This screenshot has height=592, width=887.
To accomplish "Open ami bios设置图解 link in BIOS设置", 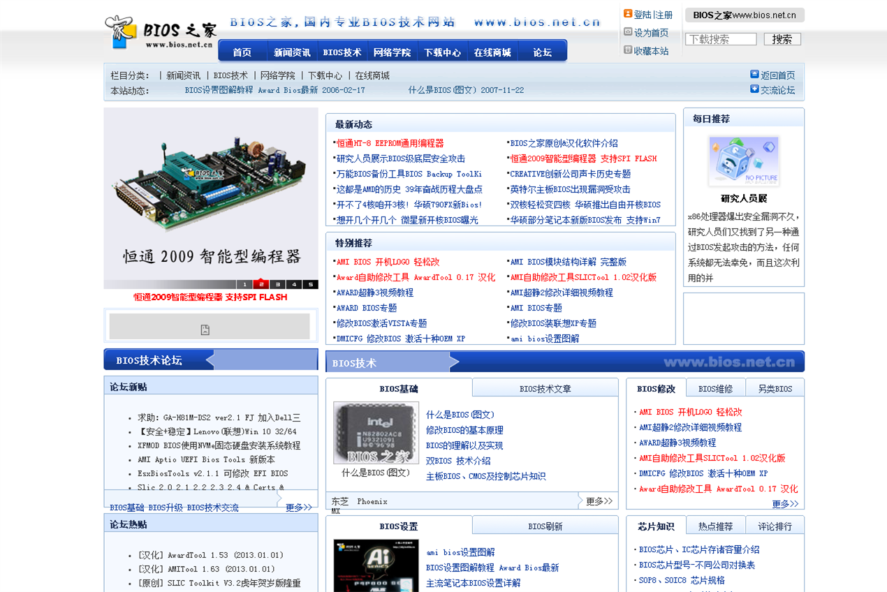I will point(460,552).
